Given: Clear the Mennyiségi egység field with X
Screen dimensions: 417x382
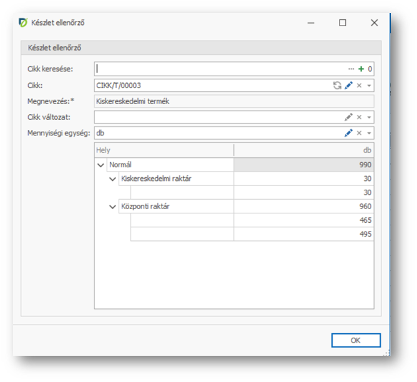Looking at the screenshot, I should [x=359, y=133].
